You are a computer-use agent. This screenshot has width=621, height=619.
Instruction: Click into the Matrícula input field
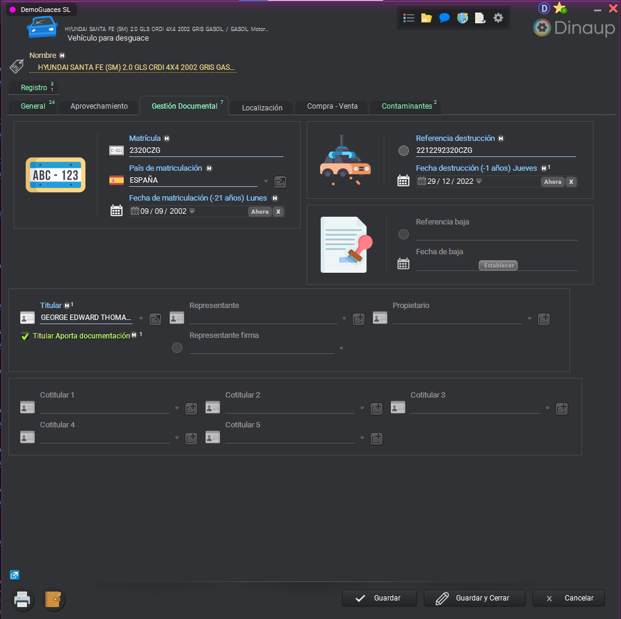point(205,150)
